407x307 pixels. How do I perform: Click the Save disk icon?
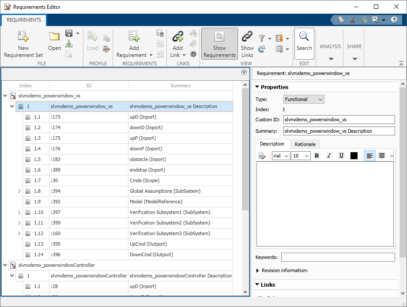click(x=69, y=34)
